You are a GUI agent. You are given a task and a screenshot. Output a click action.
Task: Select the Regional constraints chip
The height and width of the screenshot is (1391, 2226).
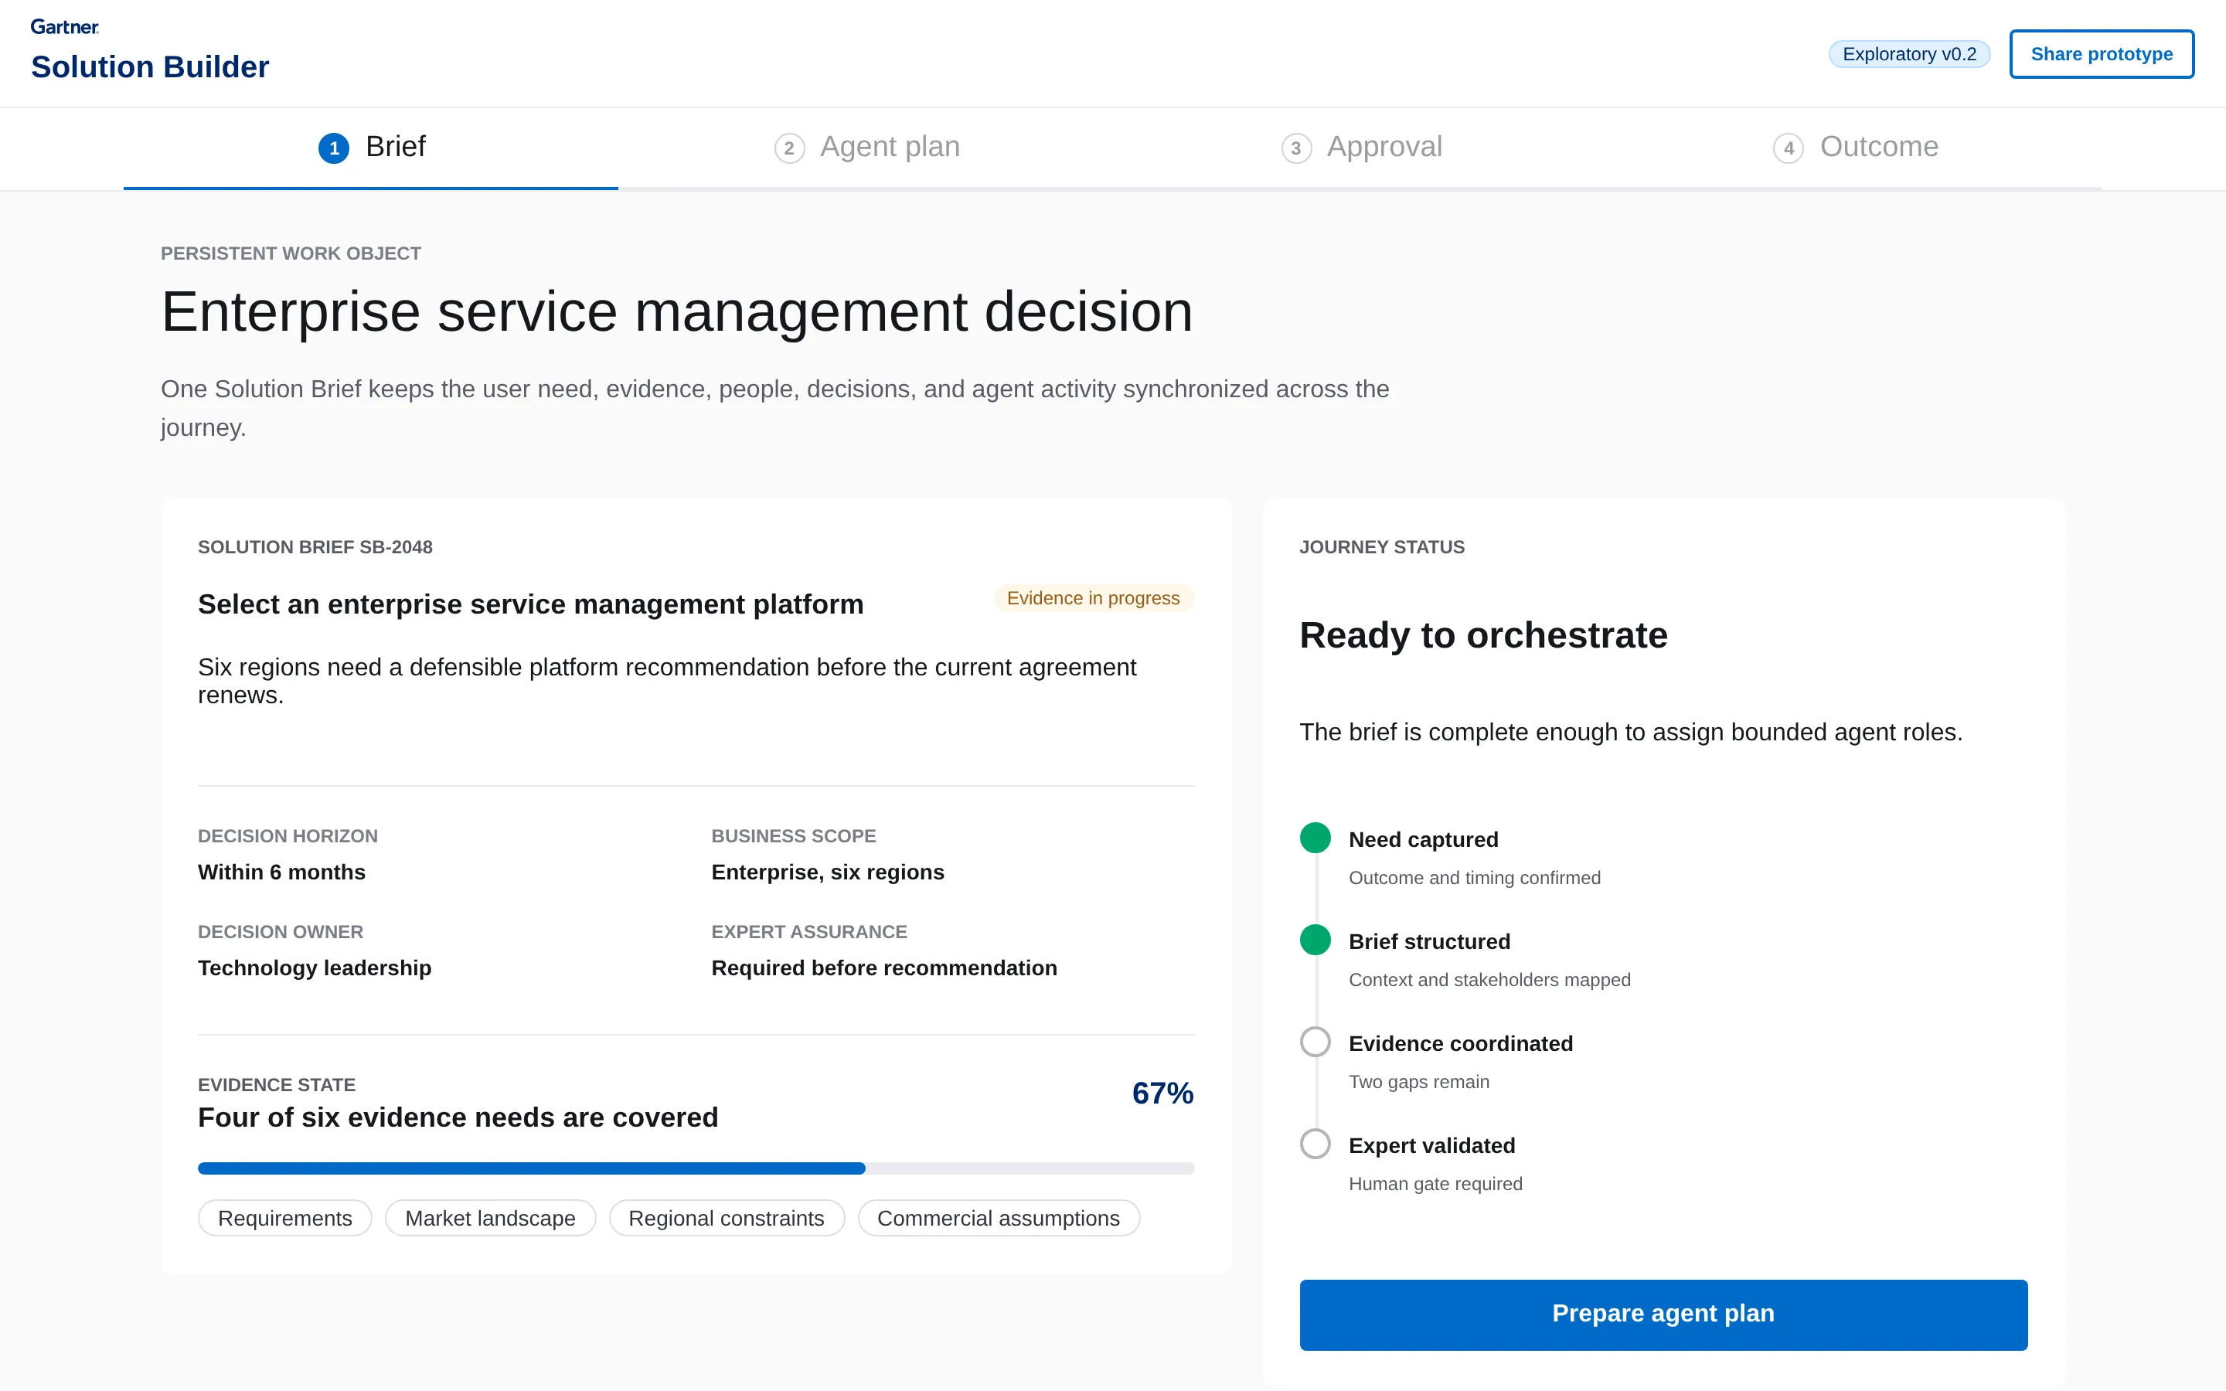[727, 1218]
